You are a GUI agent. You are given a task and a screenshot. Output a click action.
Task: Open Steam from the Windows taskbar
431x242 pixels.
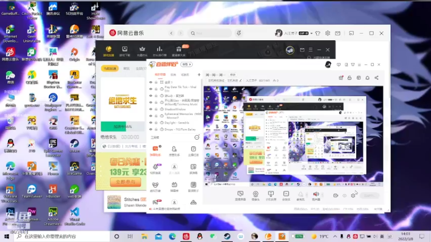click(227, 236)
